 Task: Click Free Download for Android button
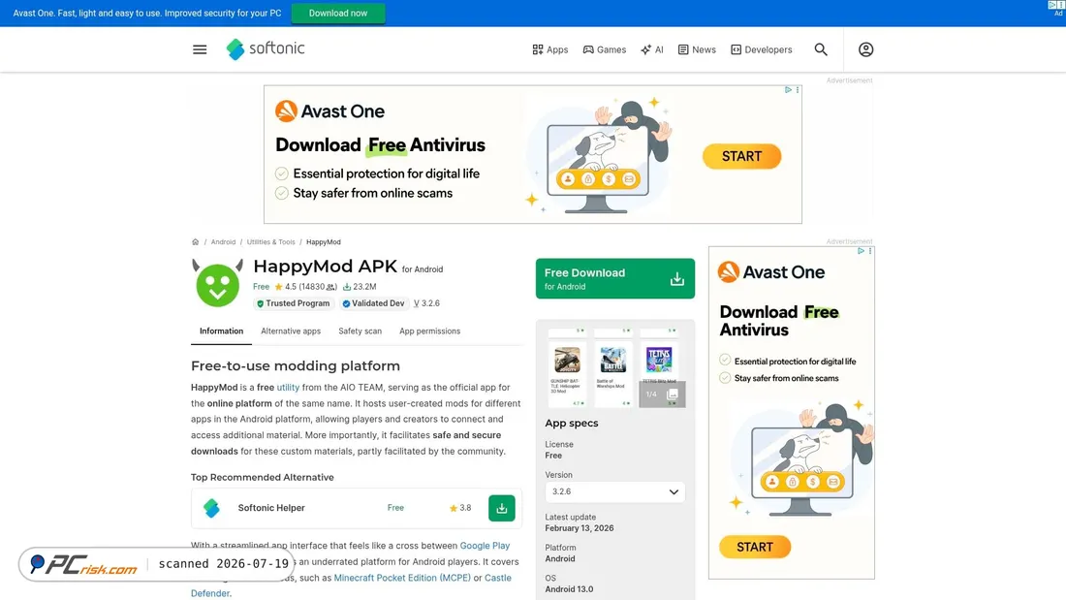[x=615, y=278]
